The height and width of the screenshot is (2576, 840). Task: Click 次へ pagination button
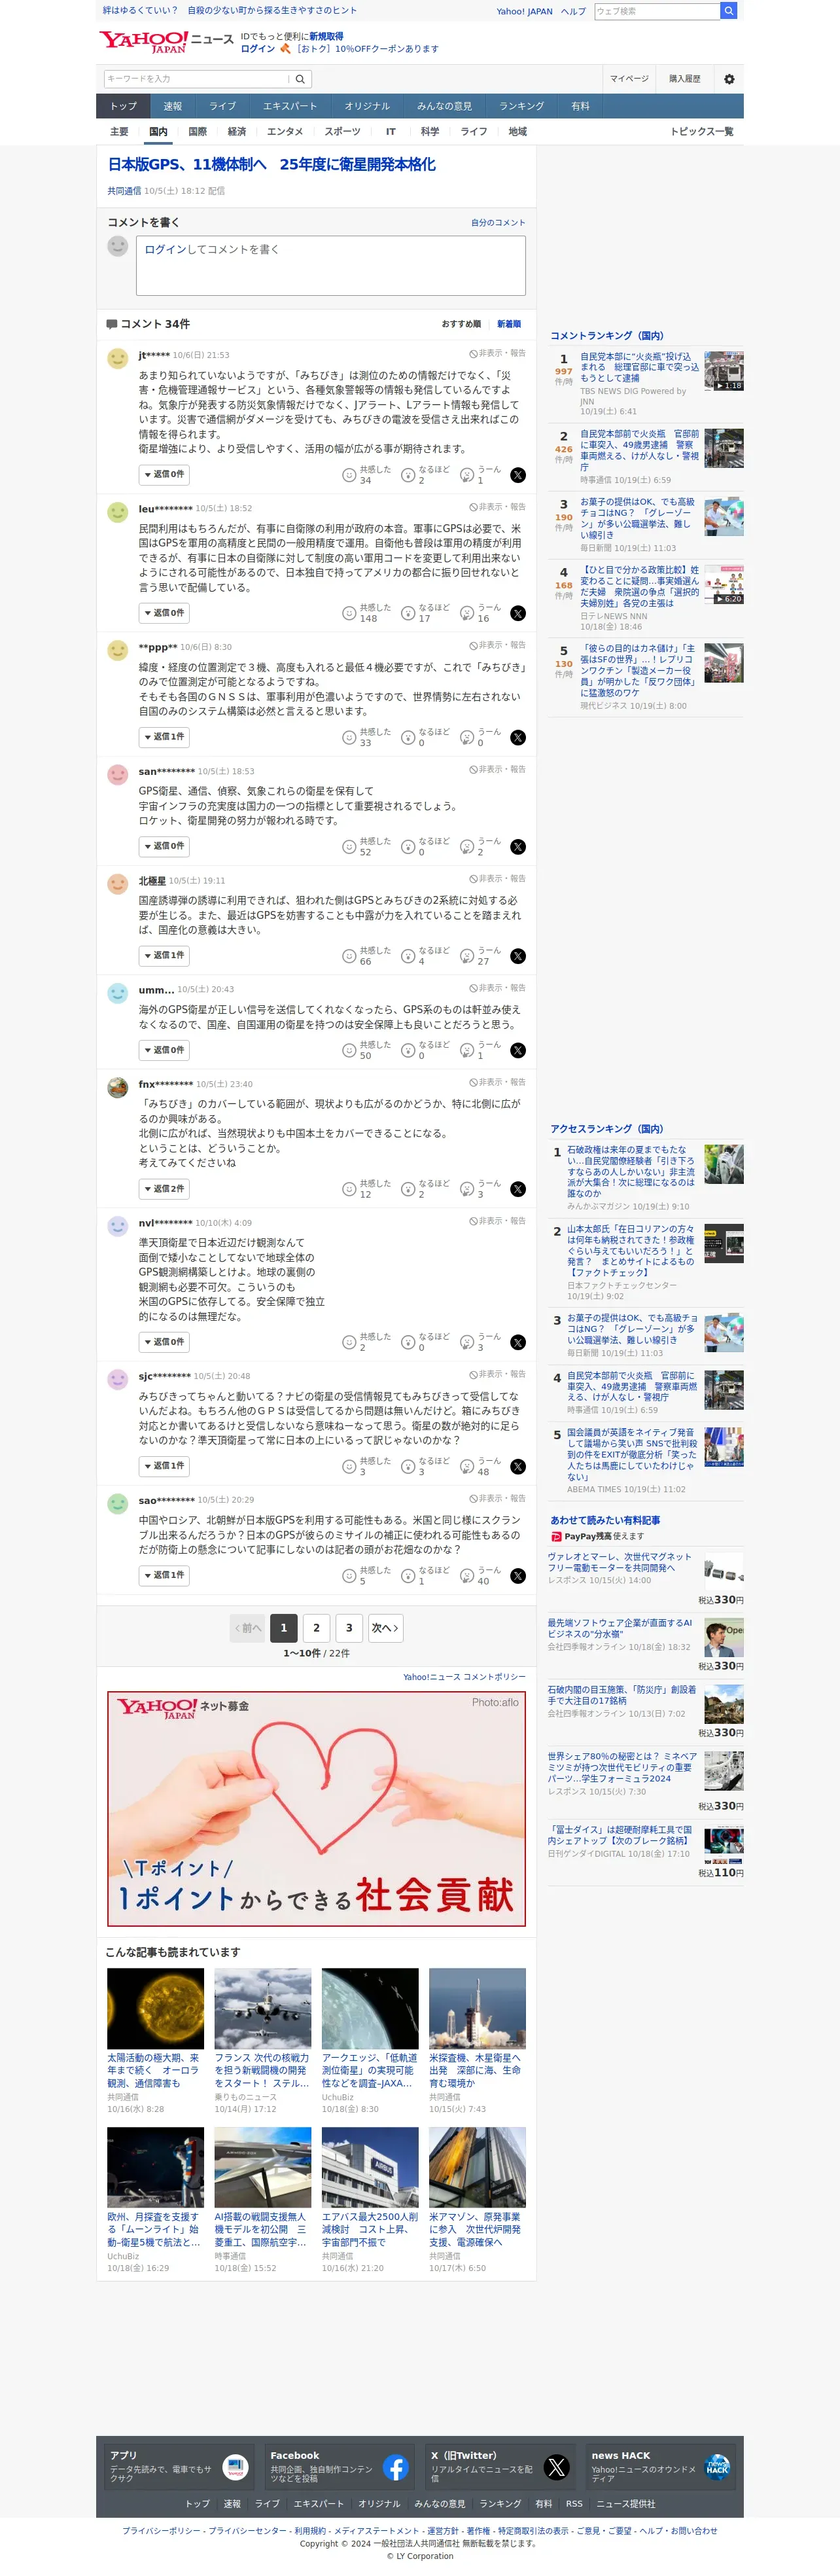point(385,1628)
